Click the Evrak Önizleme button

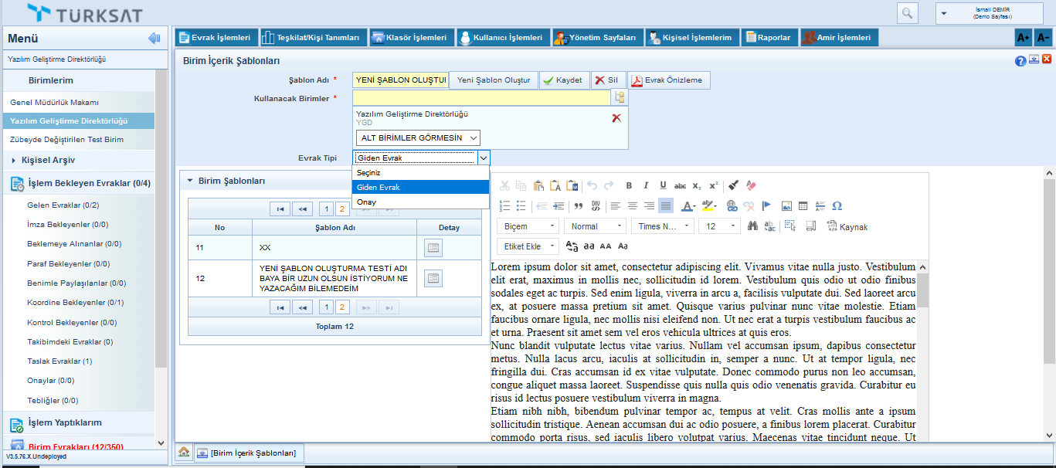pyautogui.click(x=667, y=80)
